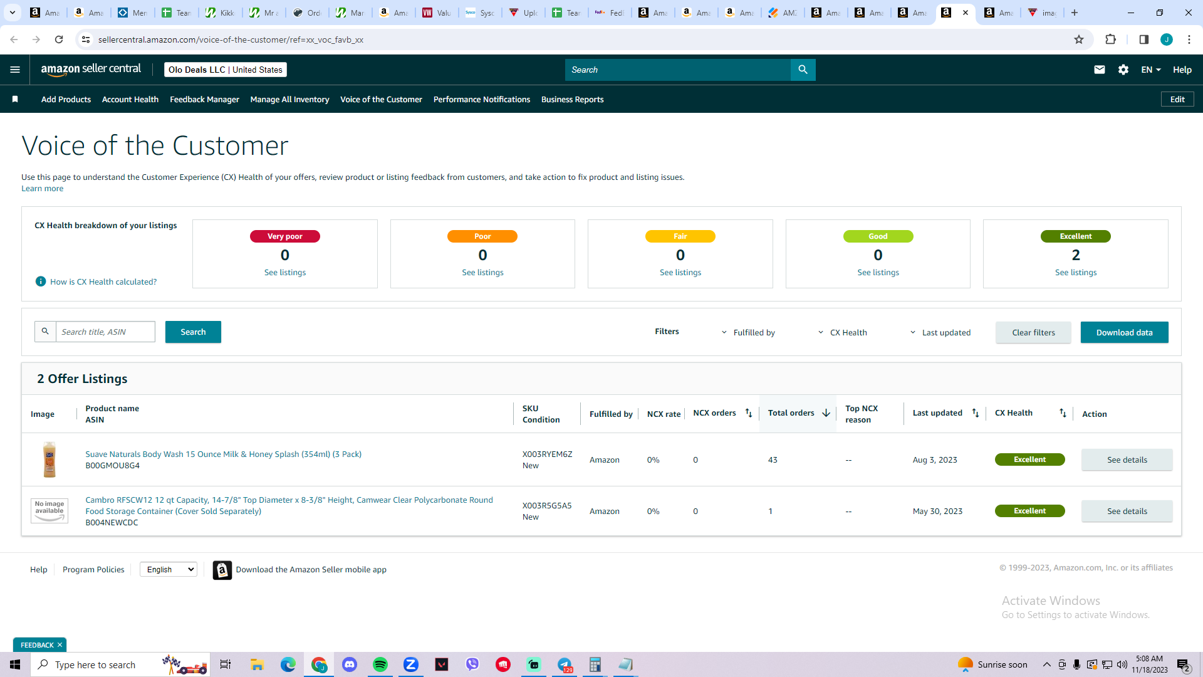Sort by Total orders arrow
This screenshot has height=677, width=1203.
[826, 412]
